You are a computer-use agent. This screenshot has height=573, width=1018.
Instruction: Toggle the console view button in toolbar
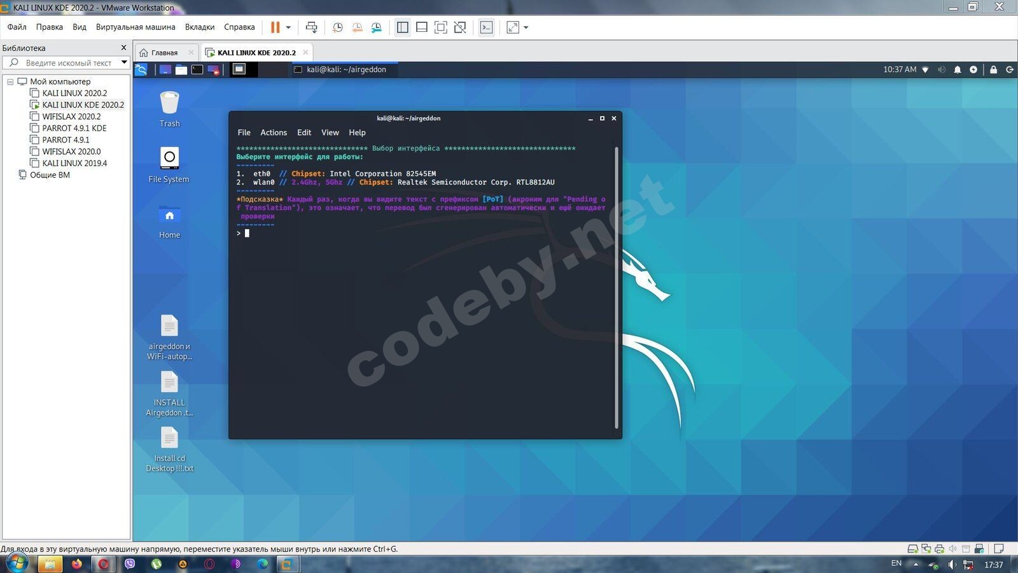tap(486, 27)
